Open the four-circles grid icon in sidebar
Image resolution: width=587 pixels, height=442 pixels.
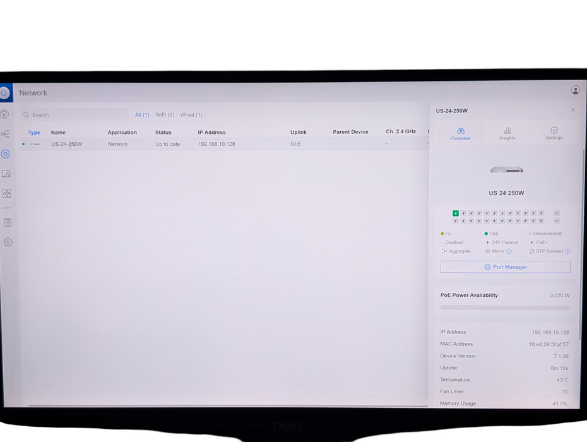[x=7, y=193]
